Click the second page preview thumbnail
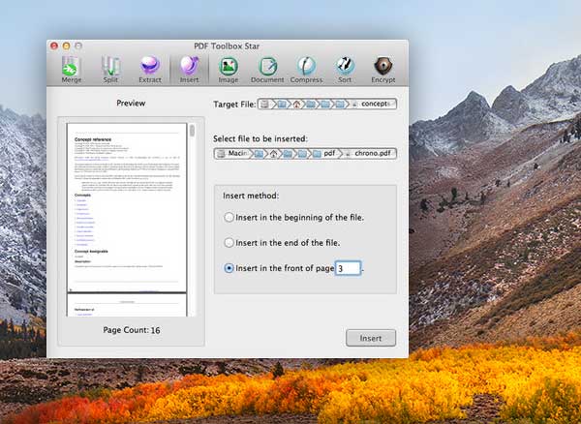The image size is (581, 424). [127, 305]
